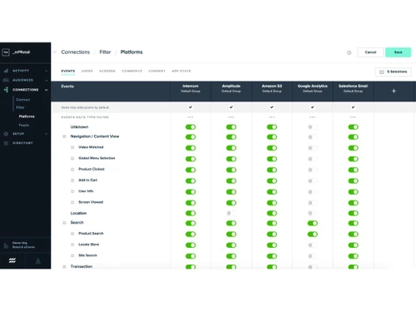Click the small box icon beside Screen Viewed

coord(72,202)
